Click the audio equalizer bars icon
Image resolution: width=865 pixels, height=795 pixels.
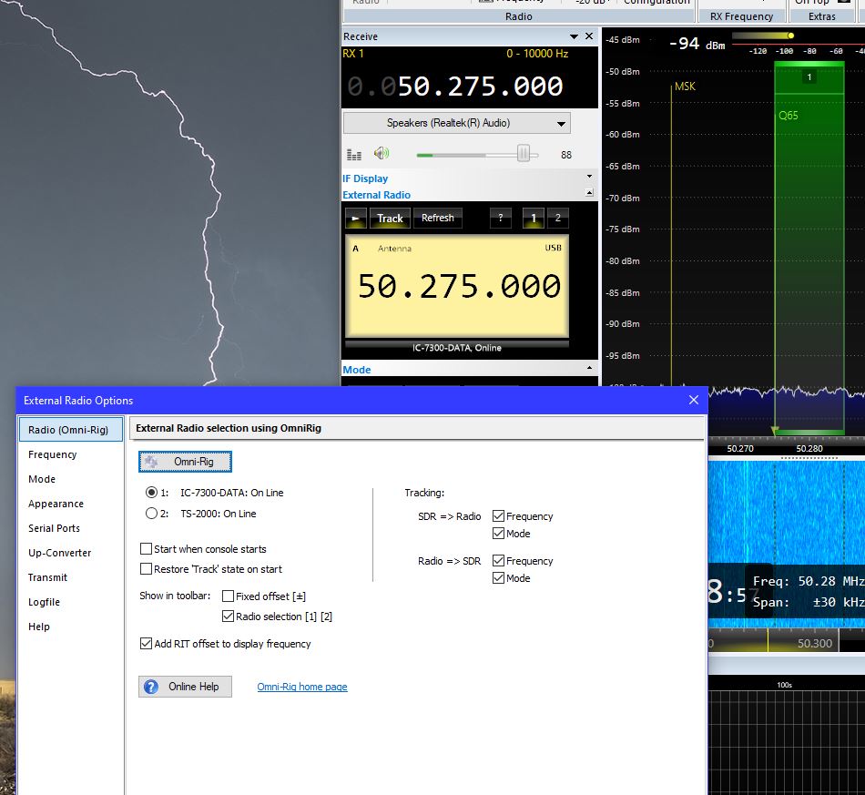tap(354, 155)
